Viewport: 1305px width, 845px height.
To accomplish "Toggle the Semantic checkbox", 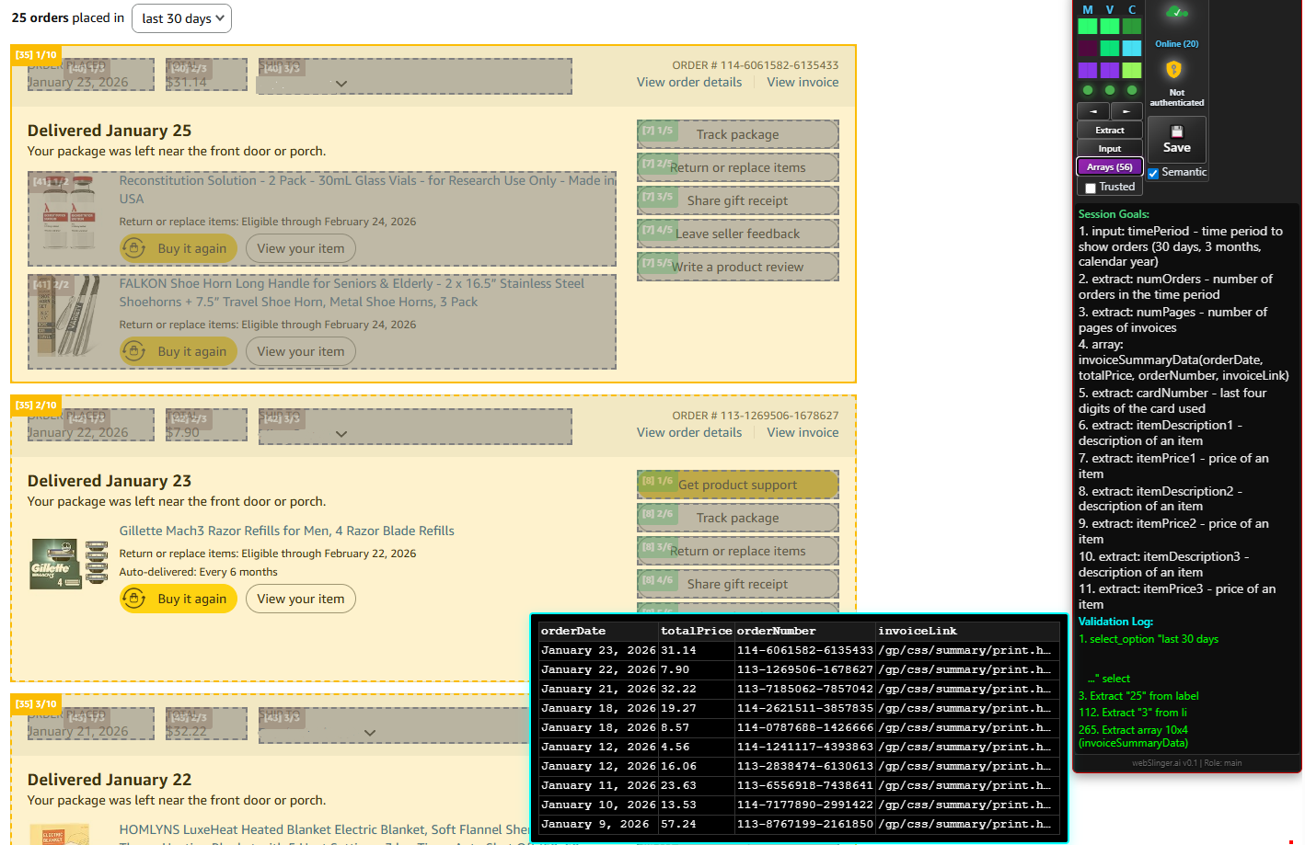I will (1153, 173).
